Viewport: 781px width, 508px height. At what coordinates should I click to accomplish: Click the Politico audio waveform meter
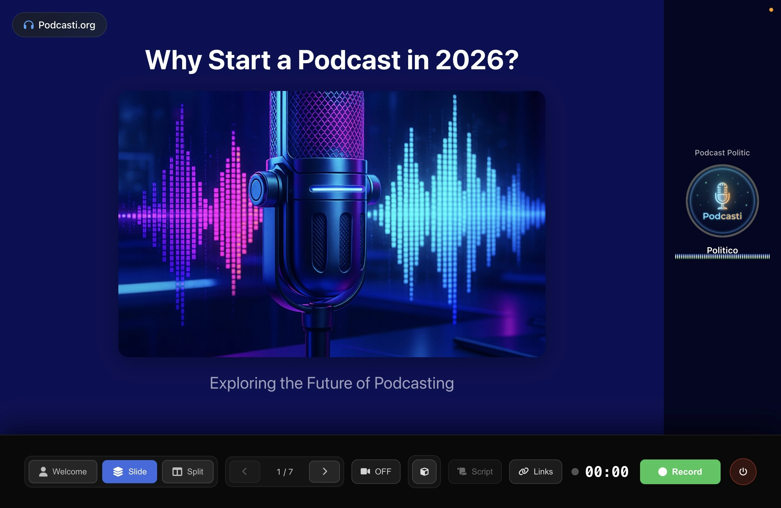[722, 257]
